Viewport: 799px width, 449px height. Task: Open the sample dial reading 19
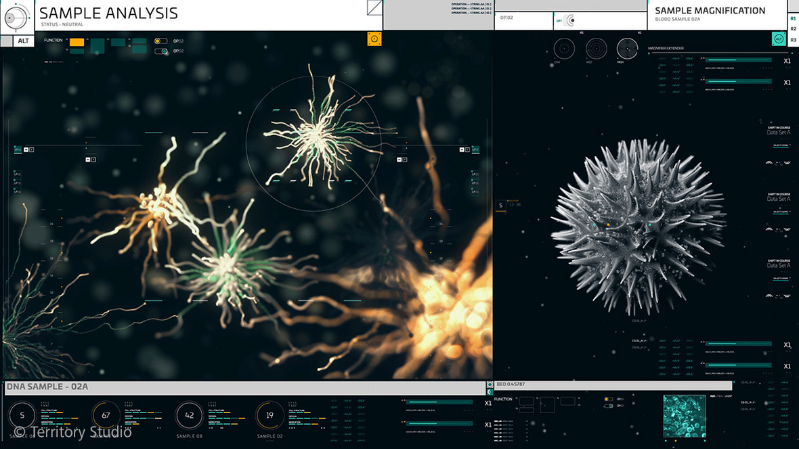point(269,415)
